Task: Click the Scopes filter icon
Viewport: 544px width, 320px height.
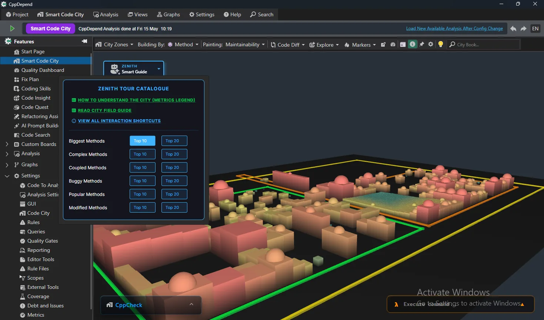Action: [23, 278]
